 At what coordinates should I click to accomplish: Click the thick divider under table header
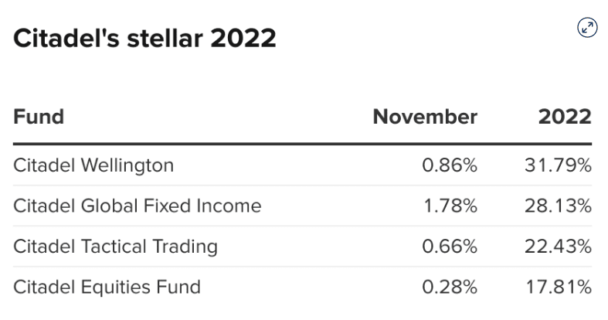tap(303, 144)
